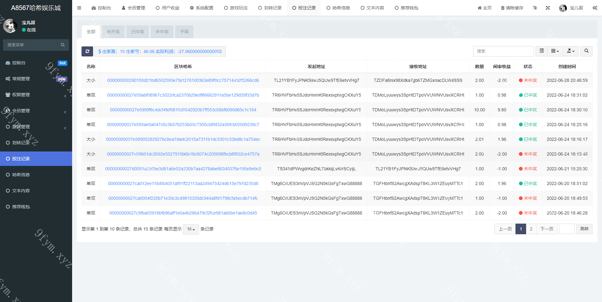
Task: Sort by the 闲家收益 column header
Action: coord(502,66)
